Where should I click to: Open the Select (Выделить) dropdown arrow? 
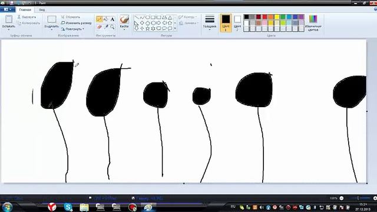click(52, 29)
